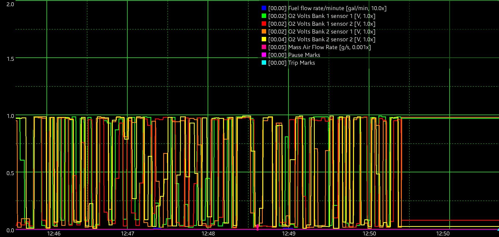Click the orange Bank 2 sensor 1 swatch
The width and height of the screenshot is (499, 237).
click(264, 31)
